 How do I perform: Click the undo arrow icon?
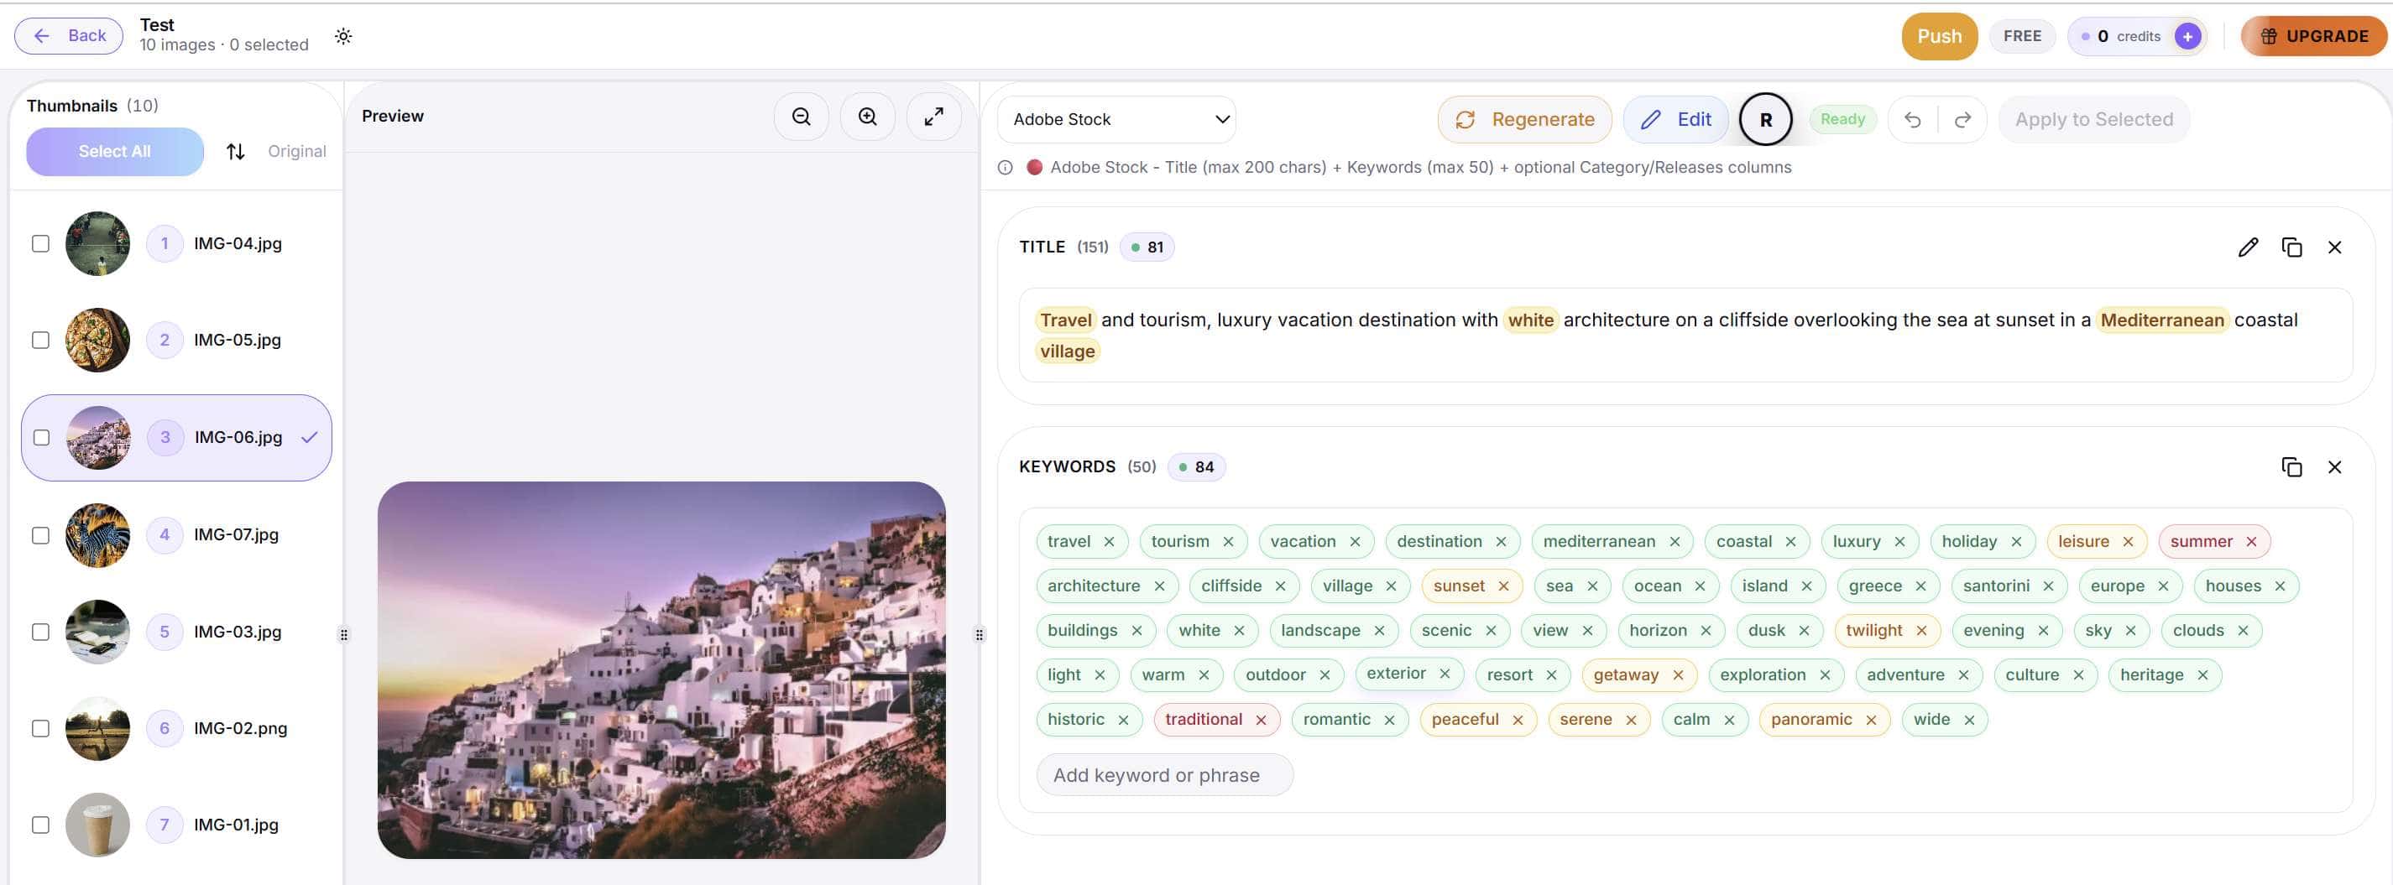tap(1912, 120)
